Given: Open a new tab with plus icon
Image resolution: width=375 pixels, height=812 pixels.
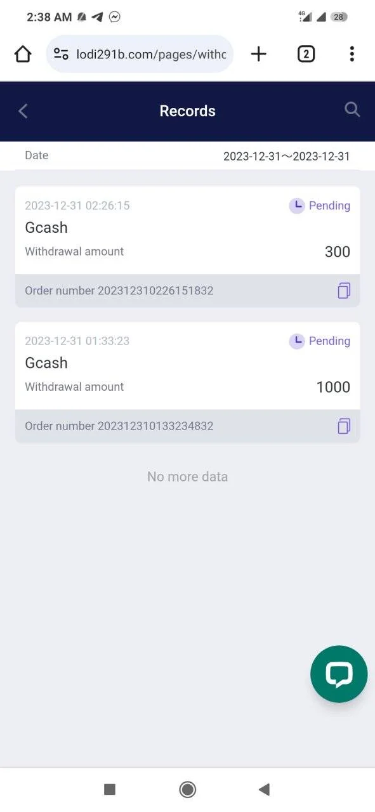Looking at the screenshot, I should pos(258,55).
